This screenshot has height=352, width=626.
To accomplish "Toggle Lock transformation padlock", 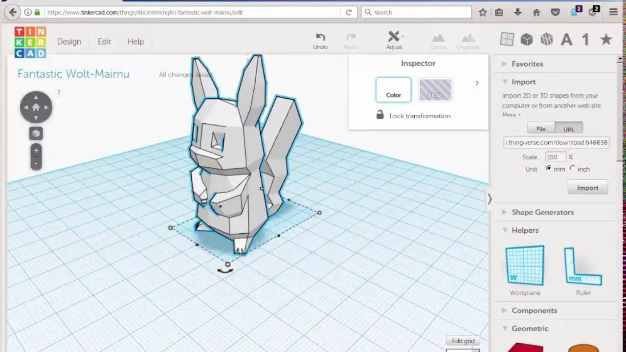I will (380, 115).
